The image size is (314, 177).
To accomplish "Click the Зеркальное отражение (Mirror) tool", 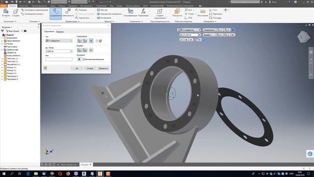I will tap(109, 14).
